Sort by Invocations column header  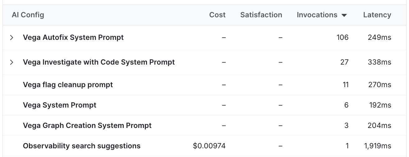[317, 15]
